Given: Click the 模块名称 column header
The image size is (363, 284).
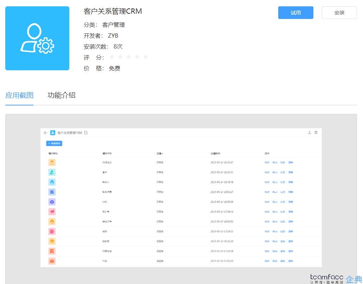Looking at the screenshot, I should tap(107, 154).
